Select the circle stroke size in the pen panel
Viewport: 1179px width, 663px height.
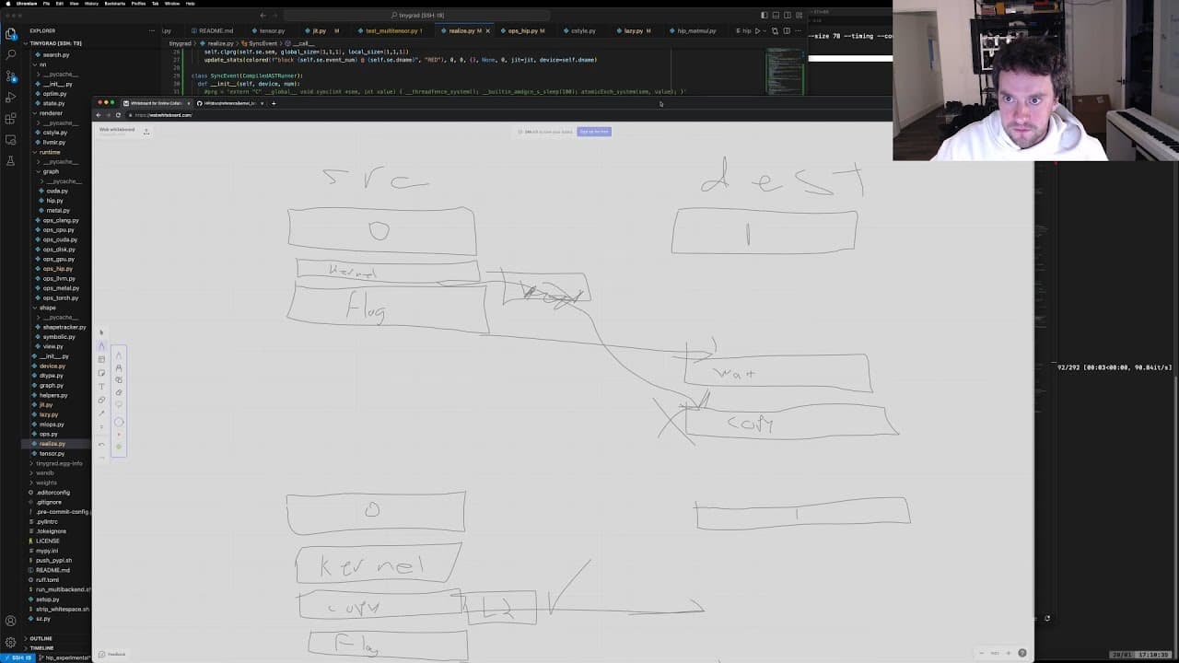click(x=119, y=422)
